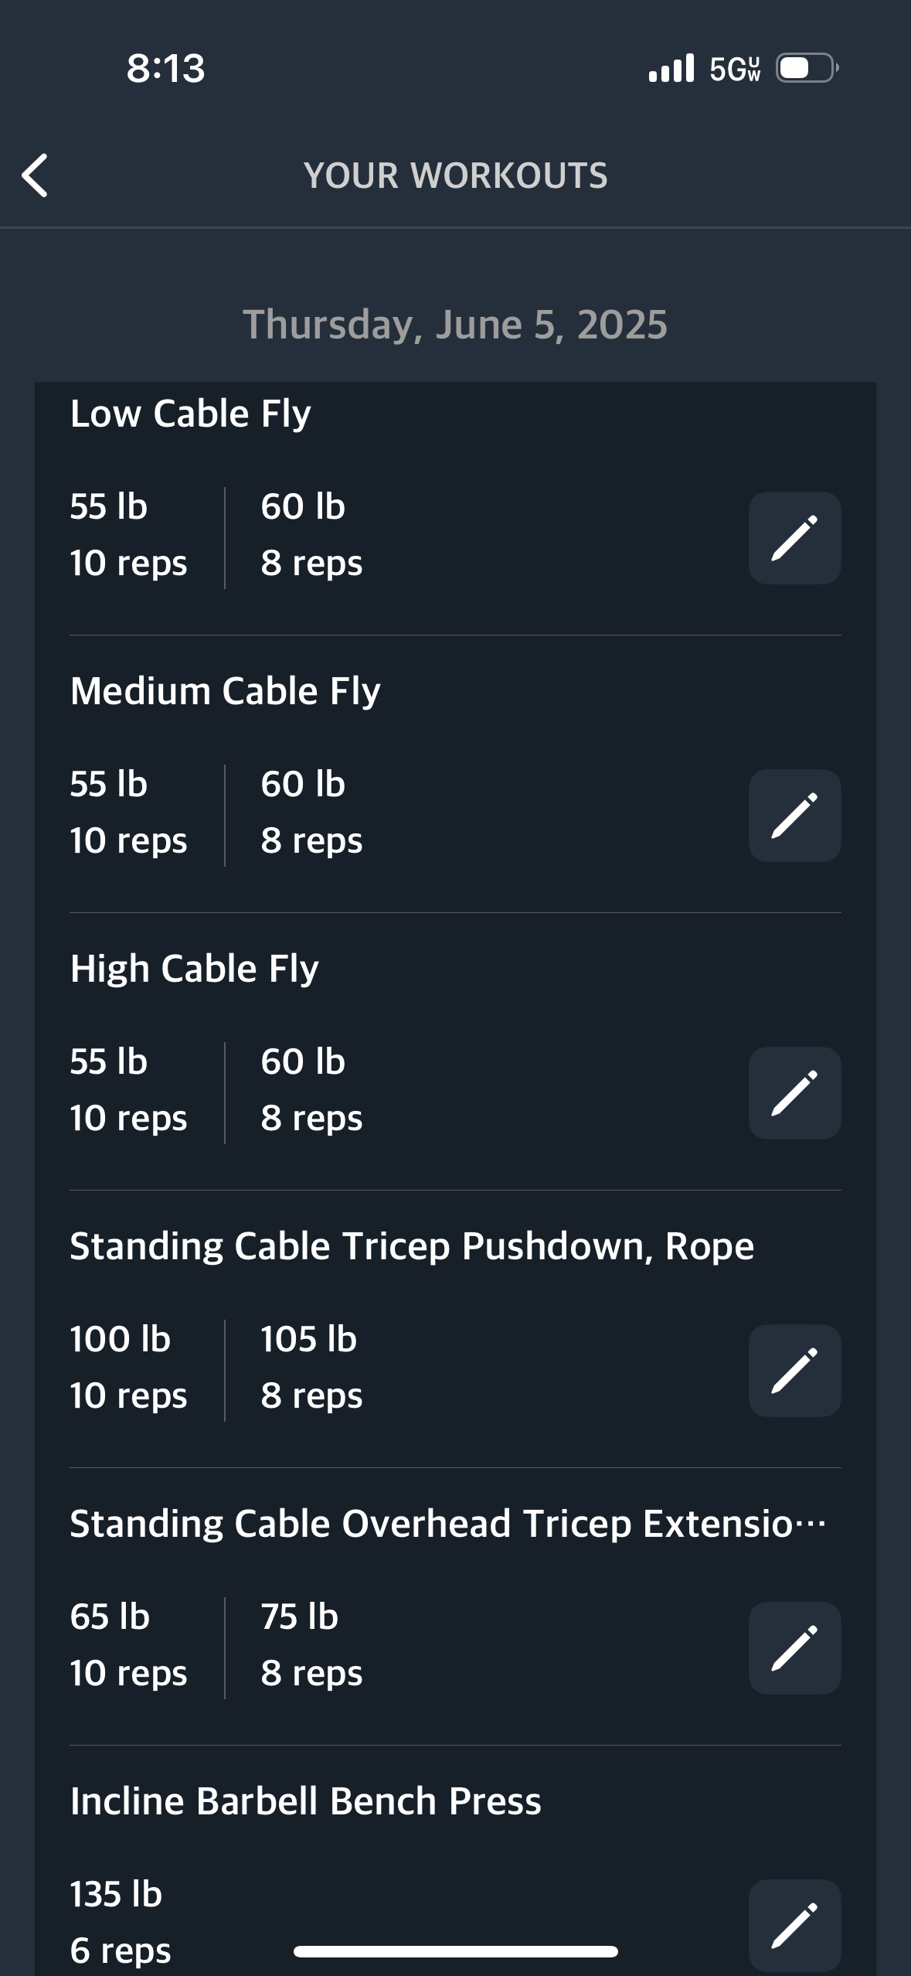This screenshot has height=1976, width=911.
Task: Select the 105 lb 8 reps set
Action: point(311,1368)
